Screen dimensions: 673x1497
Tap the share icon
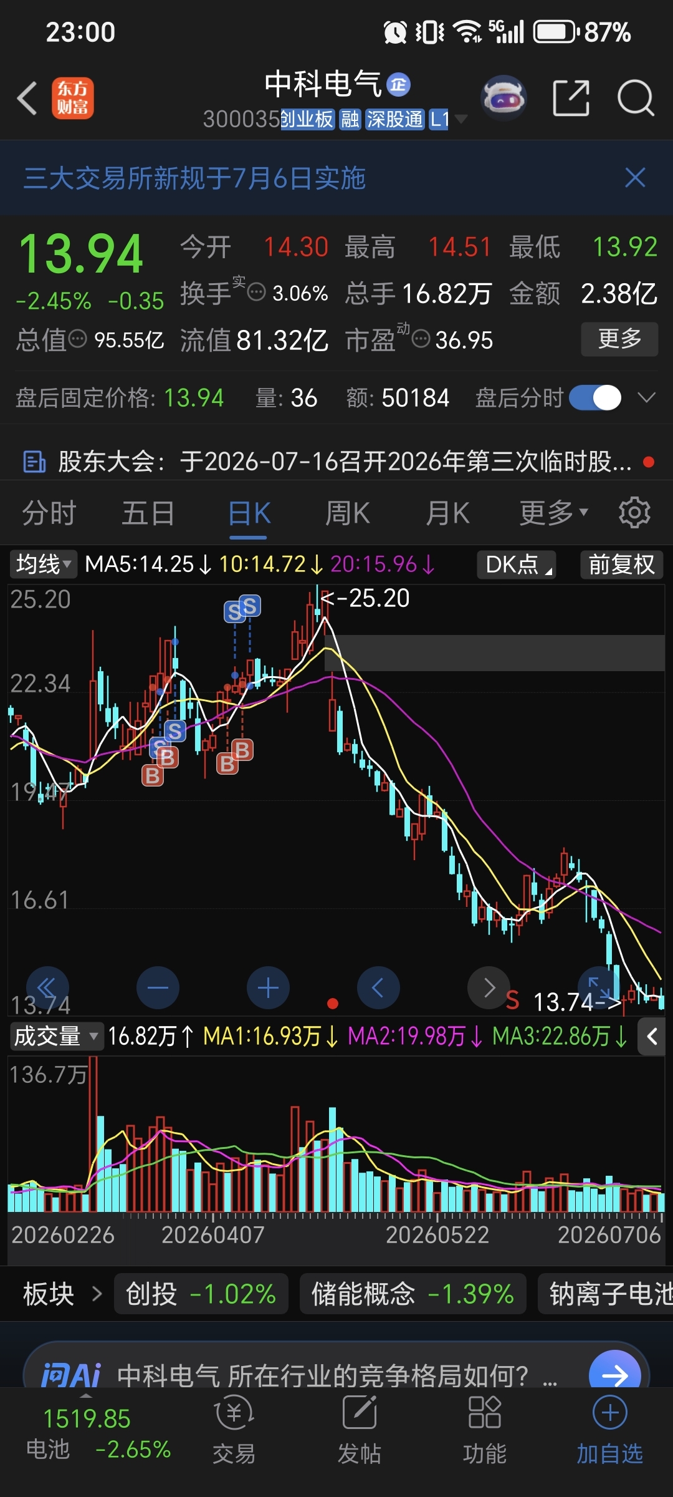(x=571, y=98)
